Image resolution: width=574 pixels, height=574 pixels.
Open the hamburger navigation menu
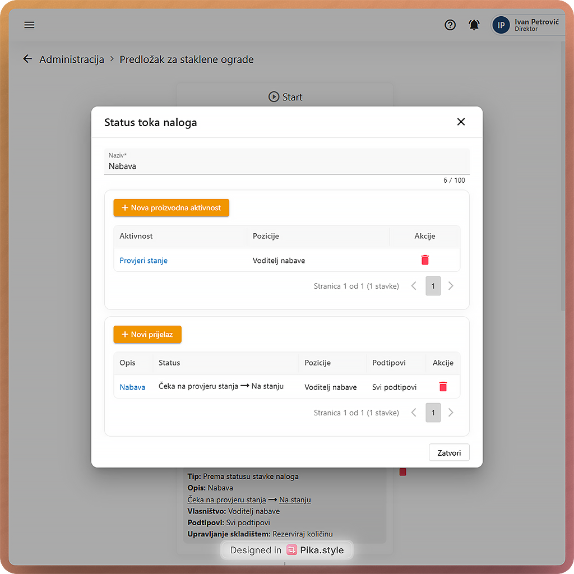tap(29, 25)
